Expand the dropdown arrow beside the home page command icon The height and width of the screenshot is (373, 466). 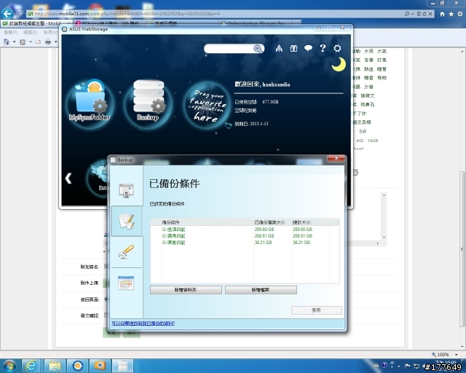point(14,42)
